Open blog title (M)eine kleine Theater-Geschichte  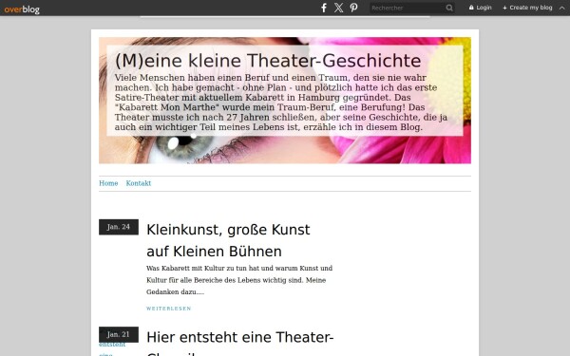268,61
